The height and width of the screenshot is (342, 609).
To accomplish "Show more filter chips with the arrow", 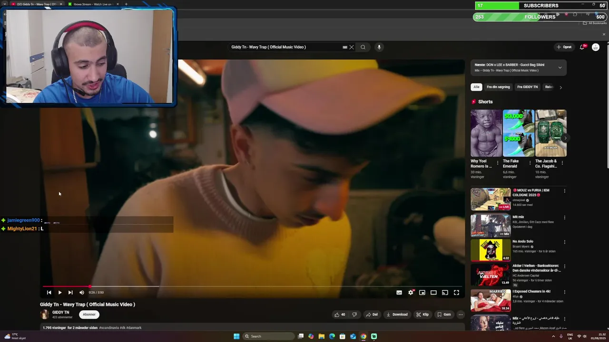I will pyautogui.click(x=560, y=87).
